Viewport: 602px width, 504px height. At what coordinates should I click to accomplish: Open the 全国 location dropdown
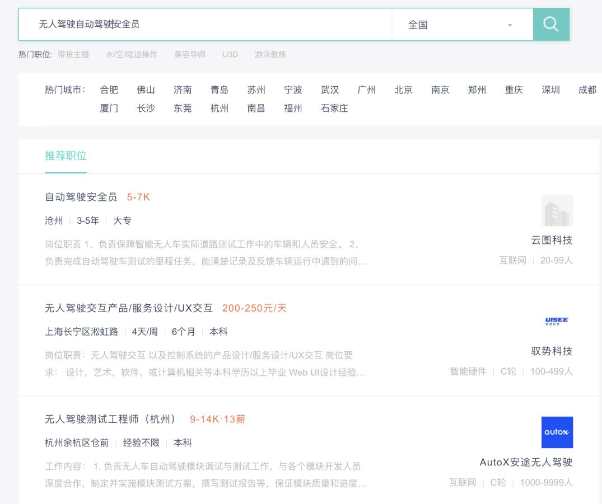462,25
